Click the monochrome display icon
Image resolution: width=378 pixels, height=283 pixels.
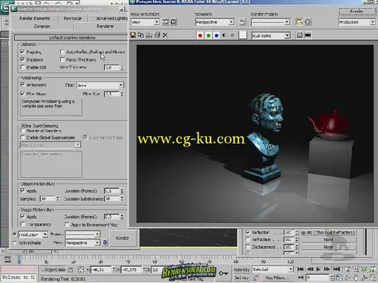[x=232, y=35]
